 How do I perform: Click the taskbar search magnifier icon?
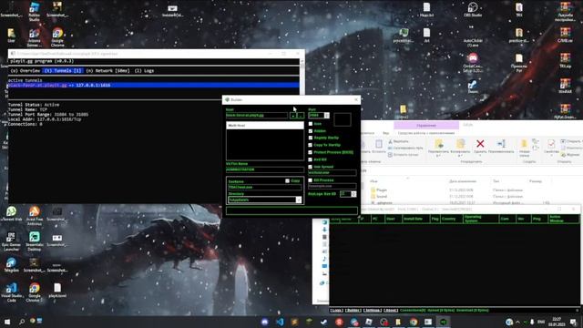22,322
